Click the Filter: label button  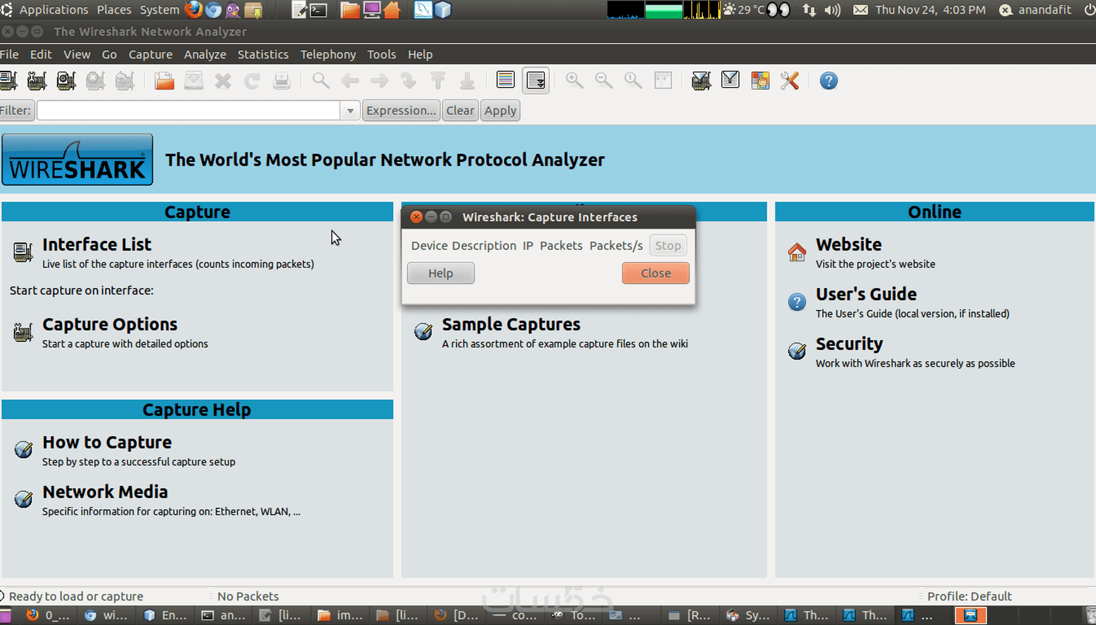[x=15, y=111]
